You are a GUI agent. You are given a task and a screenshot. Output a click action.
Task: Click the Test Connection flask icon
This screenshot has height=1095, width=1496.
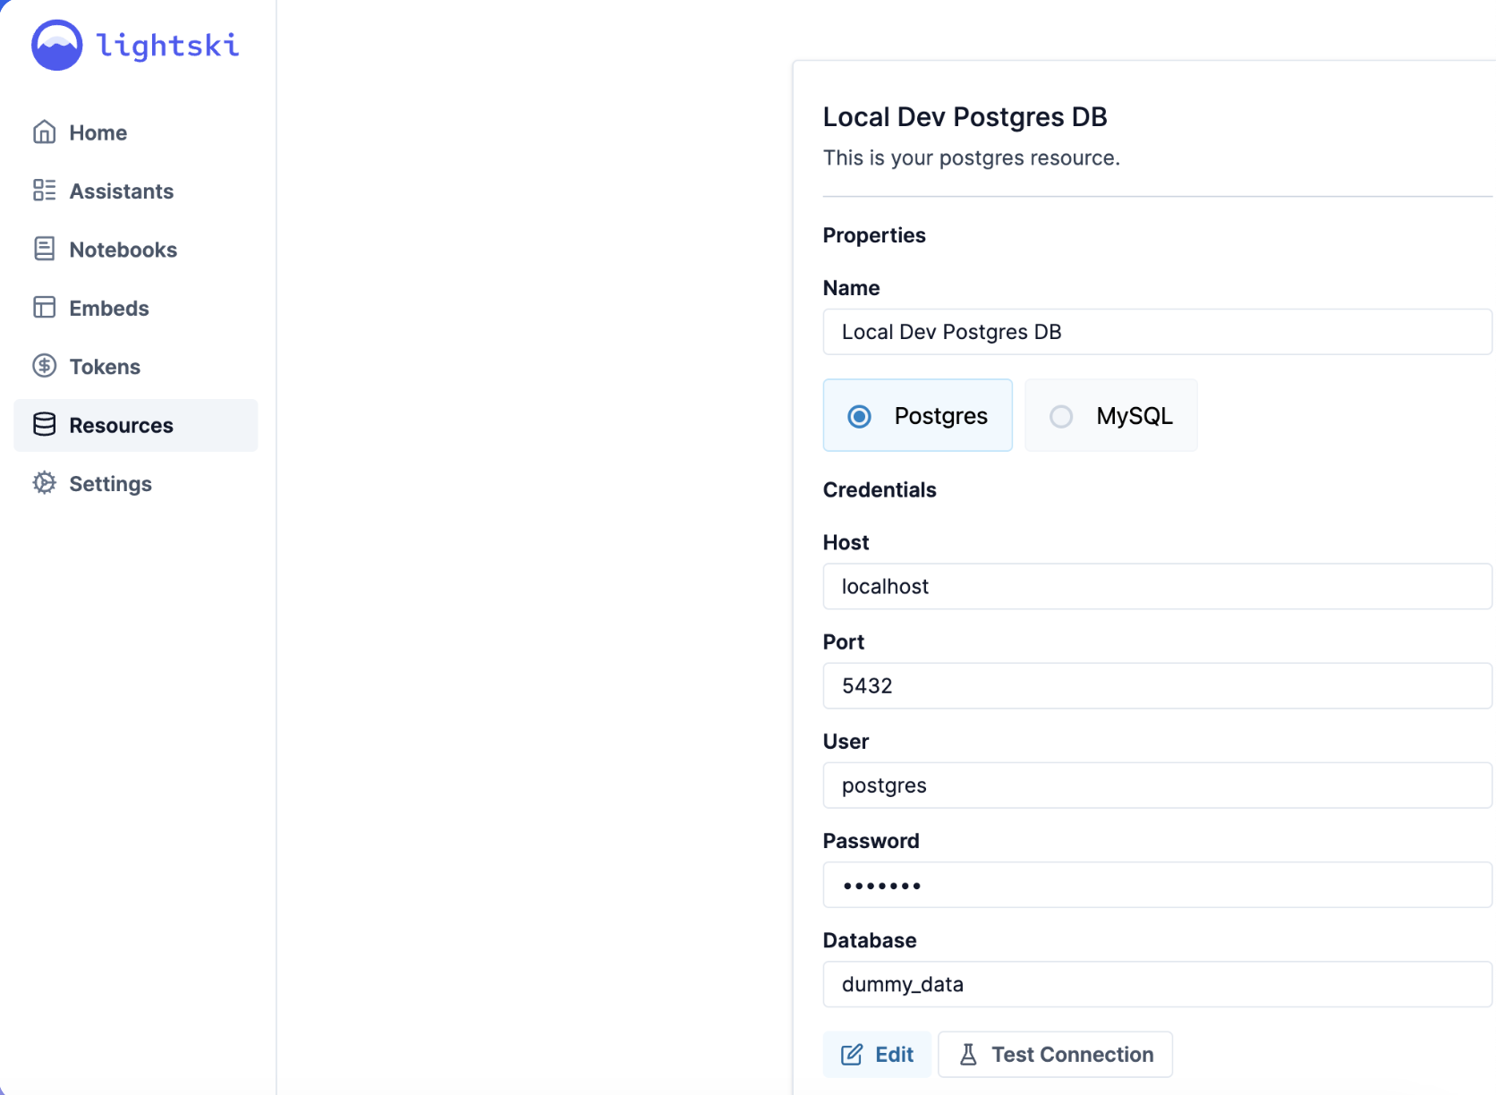(x=968, y=1054)
